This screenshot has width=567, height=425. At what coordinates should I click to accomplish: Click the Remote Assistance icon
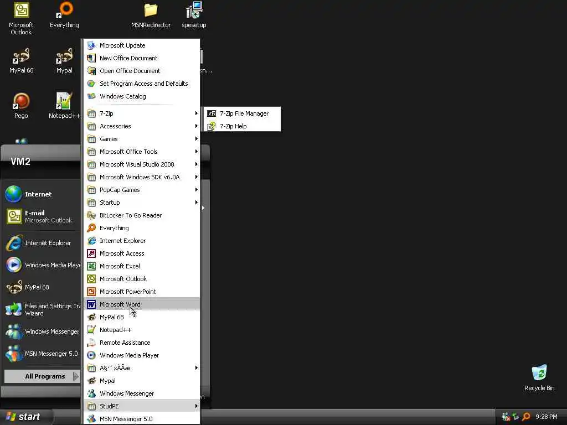[91, 343]
